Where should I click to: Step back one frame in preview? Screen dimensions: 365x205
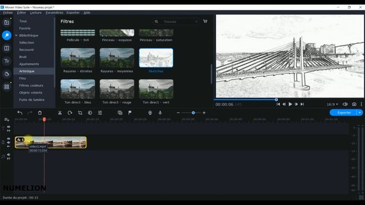tap(284, 104)
